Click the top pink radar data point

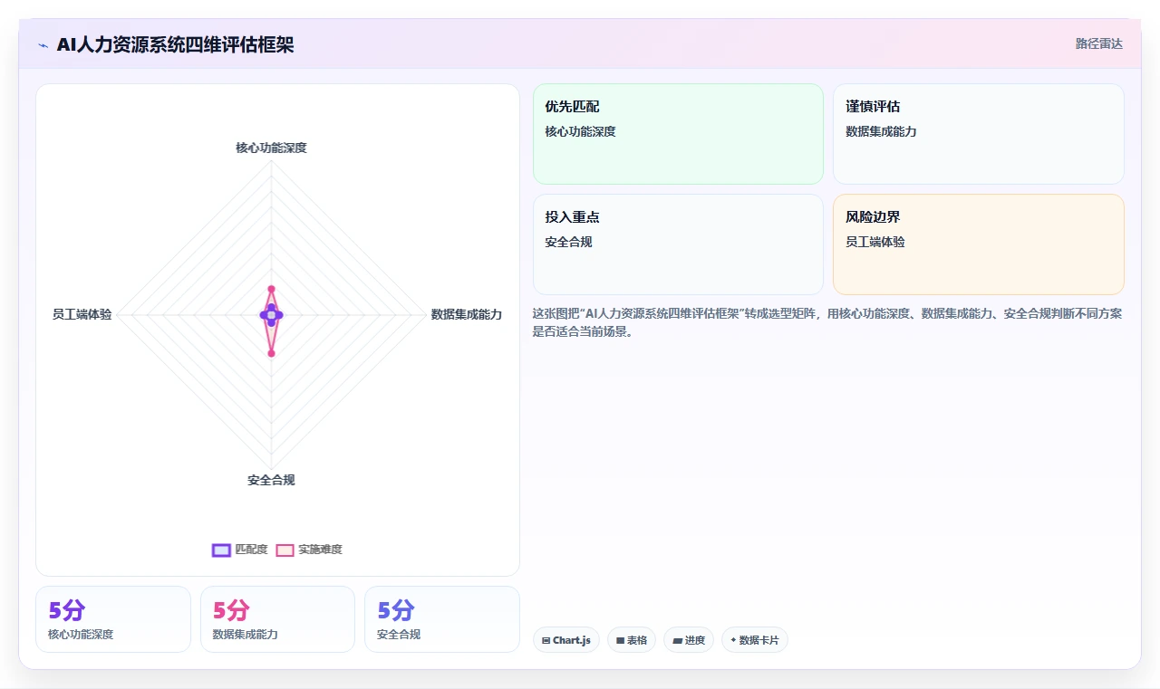tap(271, 289)
